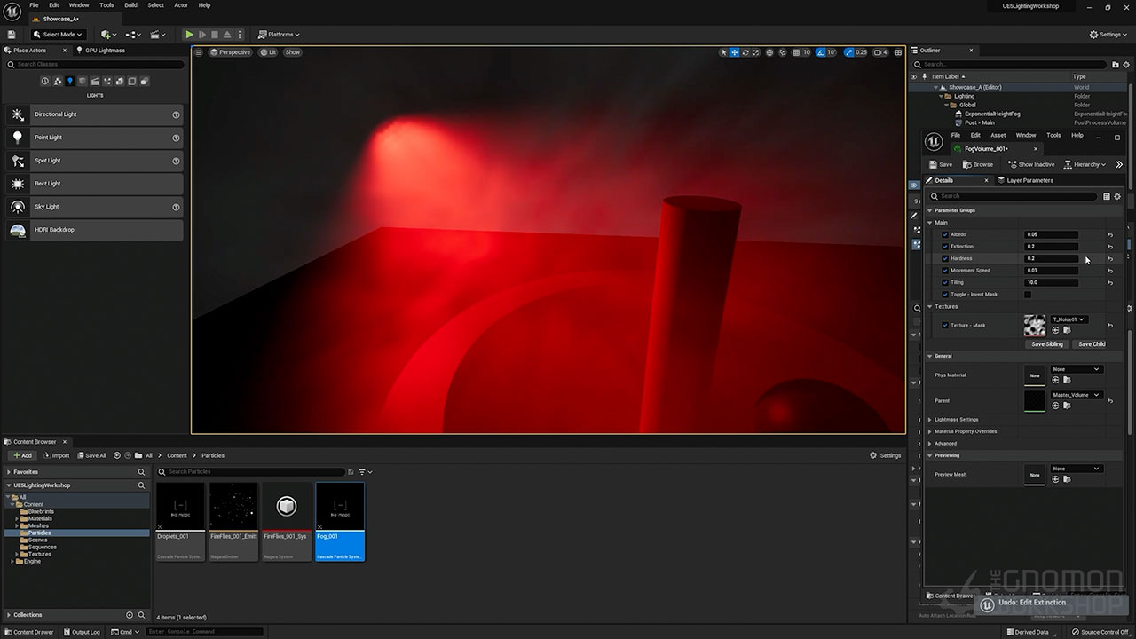Screen dimensions: 1136x639
Task: Click the Hardness value field
Action: click(x=1051, y=258)
